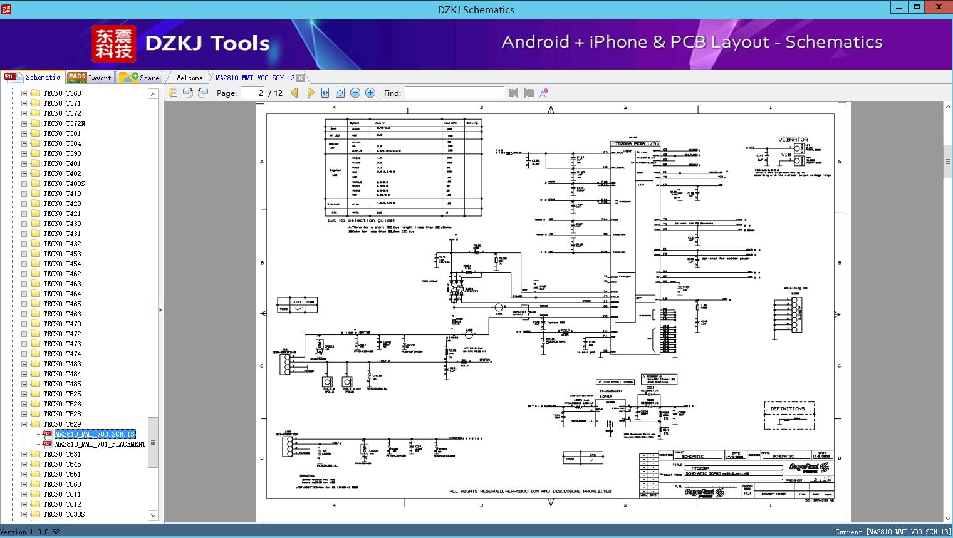The height and width of the screenshot is (538, 953).
Task: Open MA2810_MMI_V00.SCH.13 in the tree
Action: pyautogui.click(x=95, y=434)
